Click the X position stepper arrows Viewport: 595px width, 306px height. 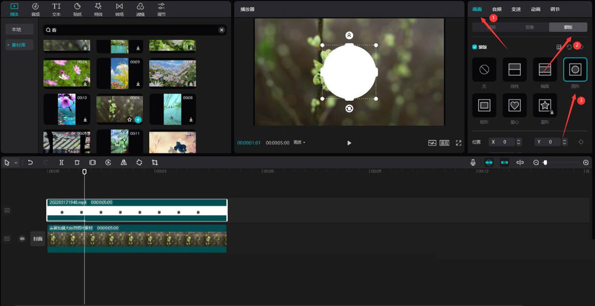518,142
